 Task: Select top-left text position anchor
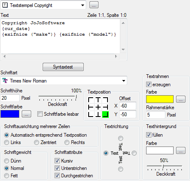(x=91, y=100)
